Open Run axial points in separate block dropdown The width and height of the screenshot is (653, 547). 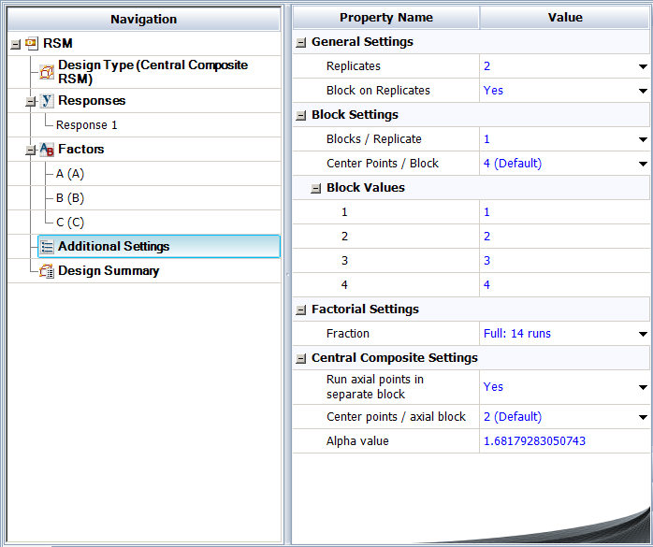(643, 387)
